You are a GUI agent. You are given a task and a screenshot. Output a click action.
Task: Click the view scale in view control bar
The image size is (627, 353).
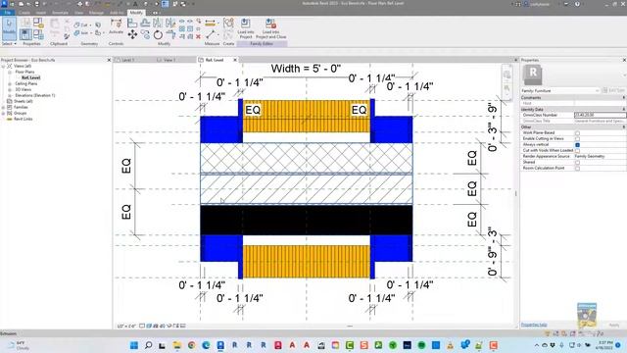coord(126,327)
